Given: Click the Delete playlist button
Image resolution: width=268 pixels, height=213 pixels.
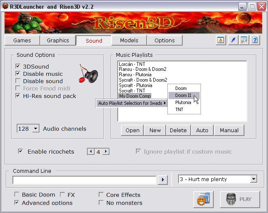Looking at the screenshot, I should (178, 130).
